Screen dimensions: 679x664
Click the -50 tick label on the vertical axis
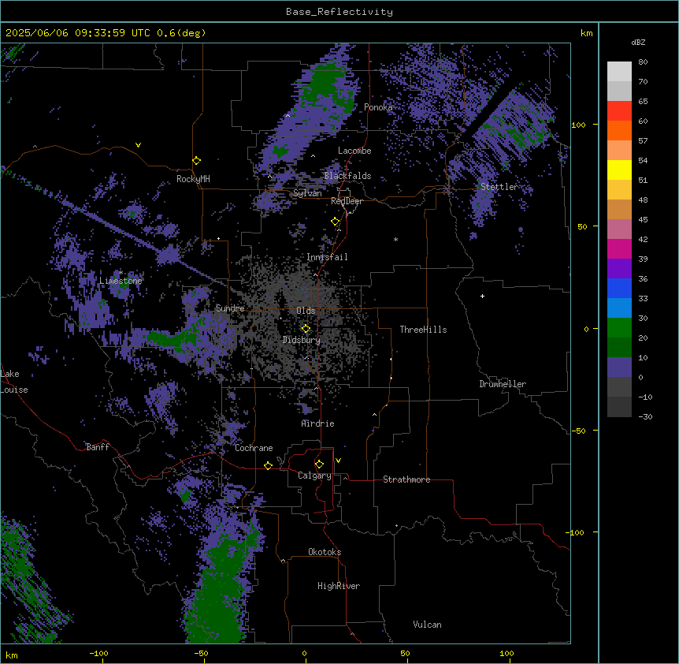point(578,431)
